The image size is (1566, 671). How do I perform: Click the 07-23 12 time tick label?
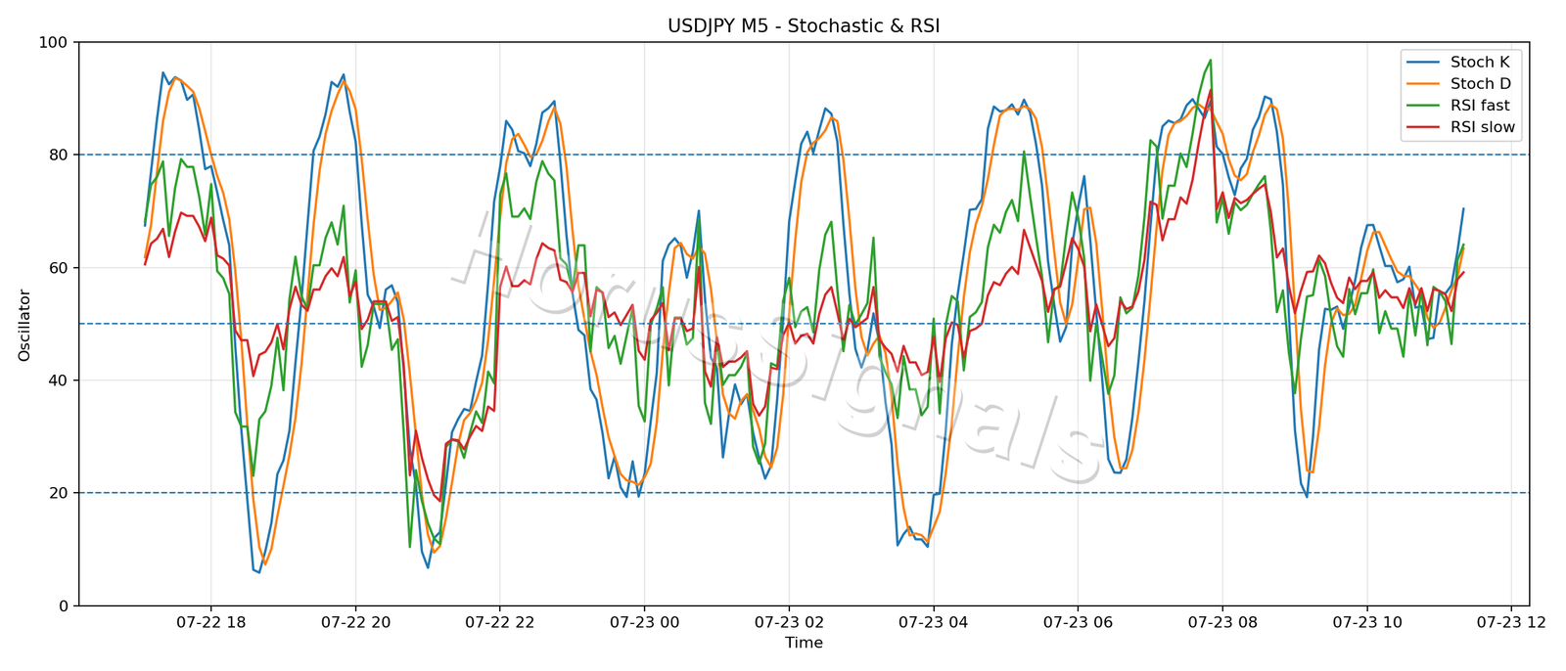click(x=1511, y=621)
